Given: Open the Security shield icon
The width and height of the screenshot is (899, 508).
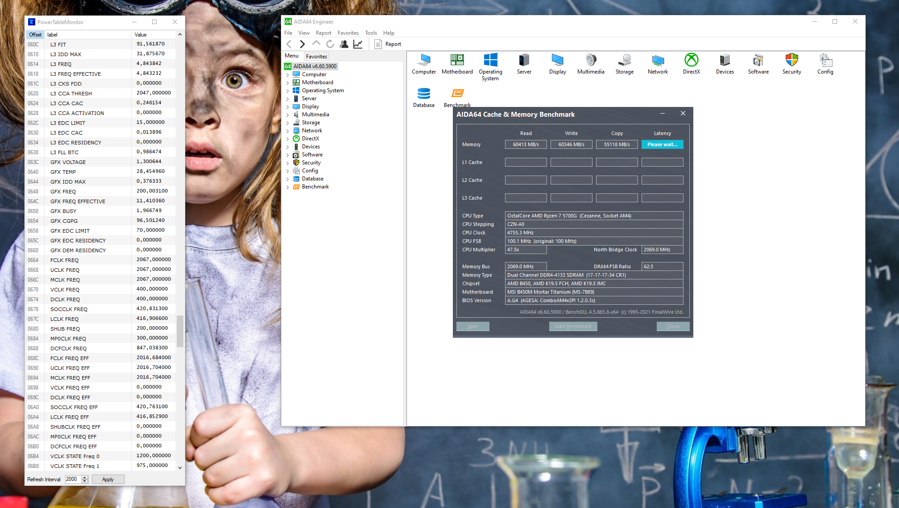Looking at the screenshot, I should pos(791,61).
